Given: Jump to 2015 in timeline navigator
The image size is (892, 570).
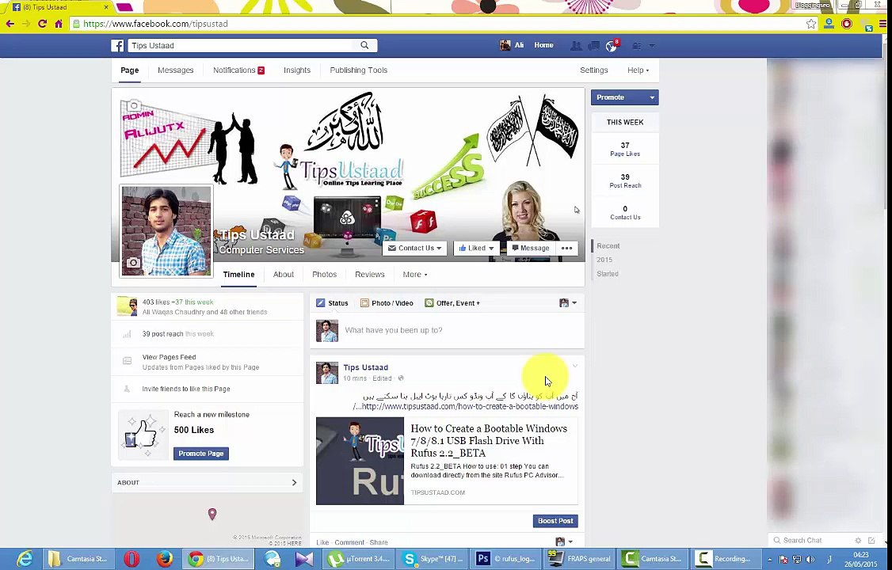Looking at the screenshot, I should click(x=604, y=260).
